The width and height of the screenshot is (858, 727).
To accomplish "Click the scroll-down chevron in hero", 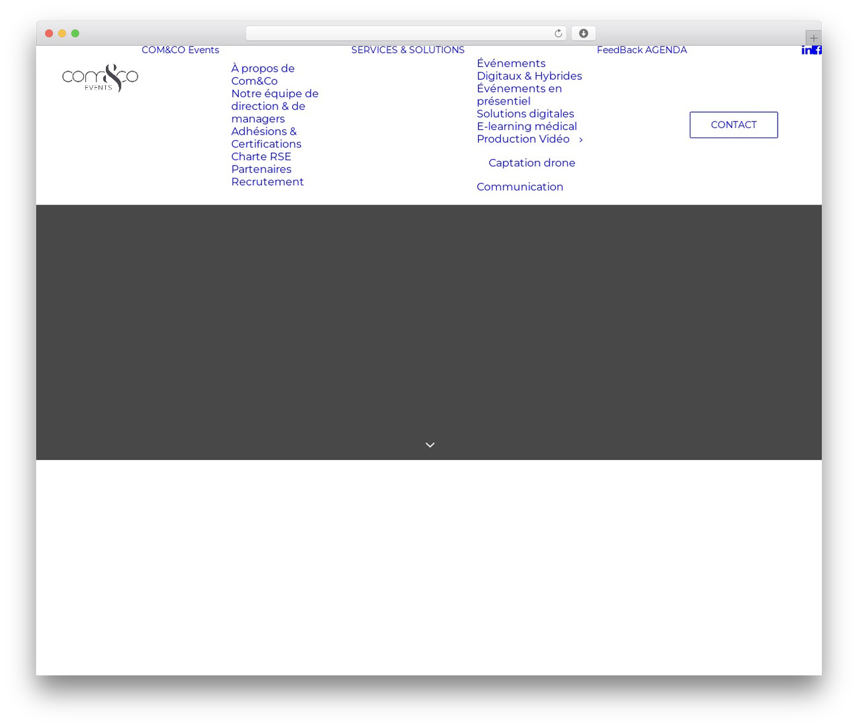I will [x=430, y=445].
